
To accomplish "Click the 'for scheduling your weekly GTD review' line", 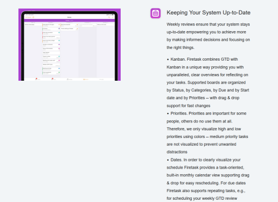I will (202, 198).
